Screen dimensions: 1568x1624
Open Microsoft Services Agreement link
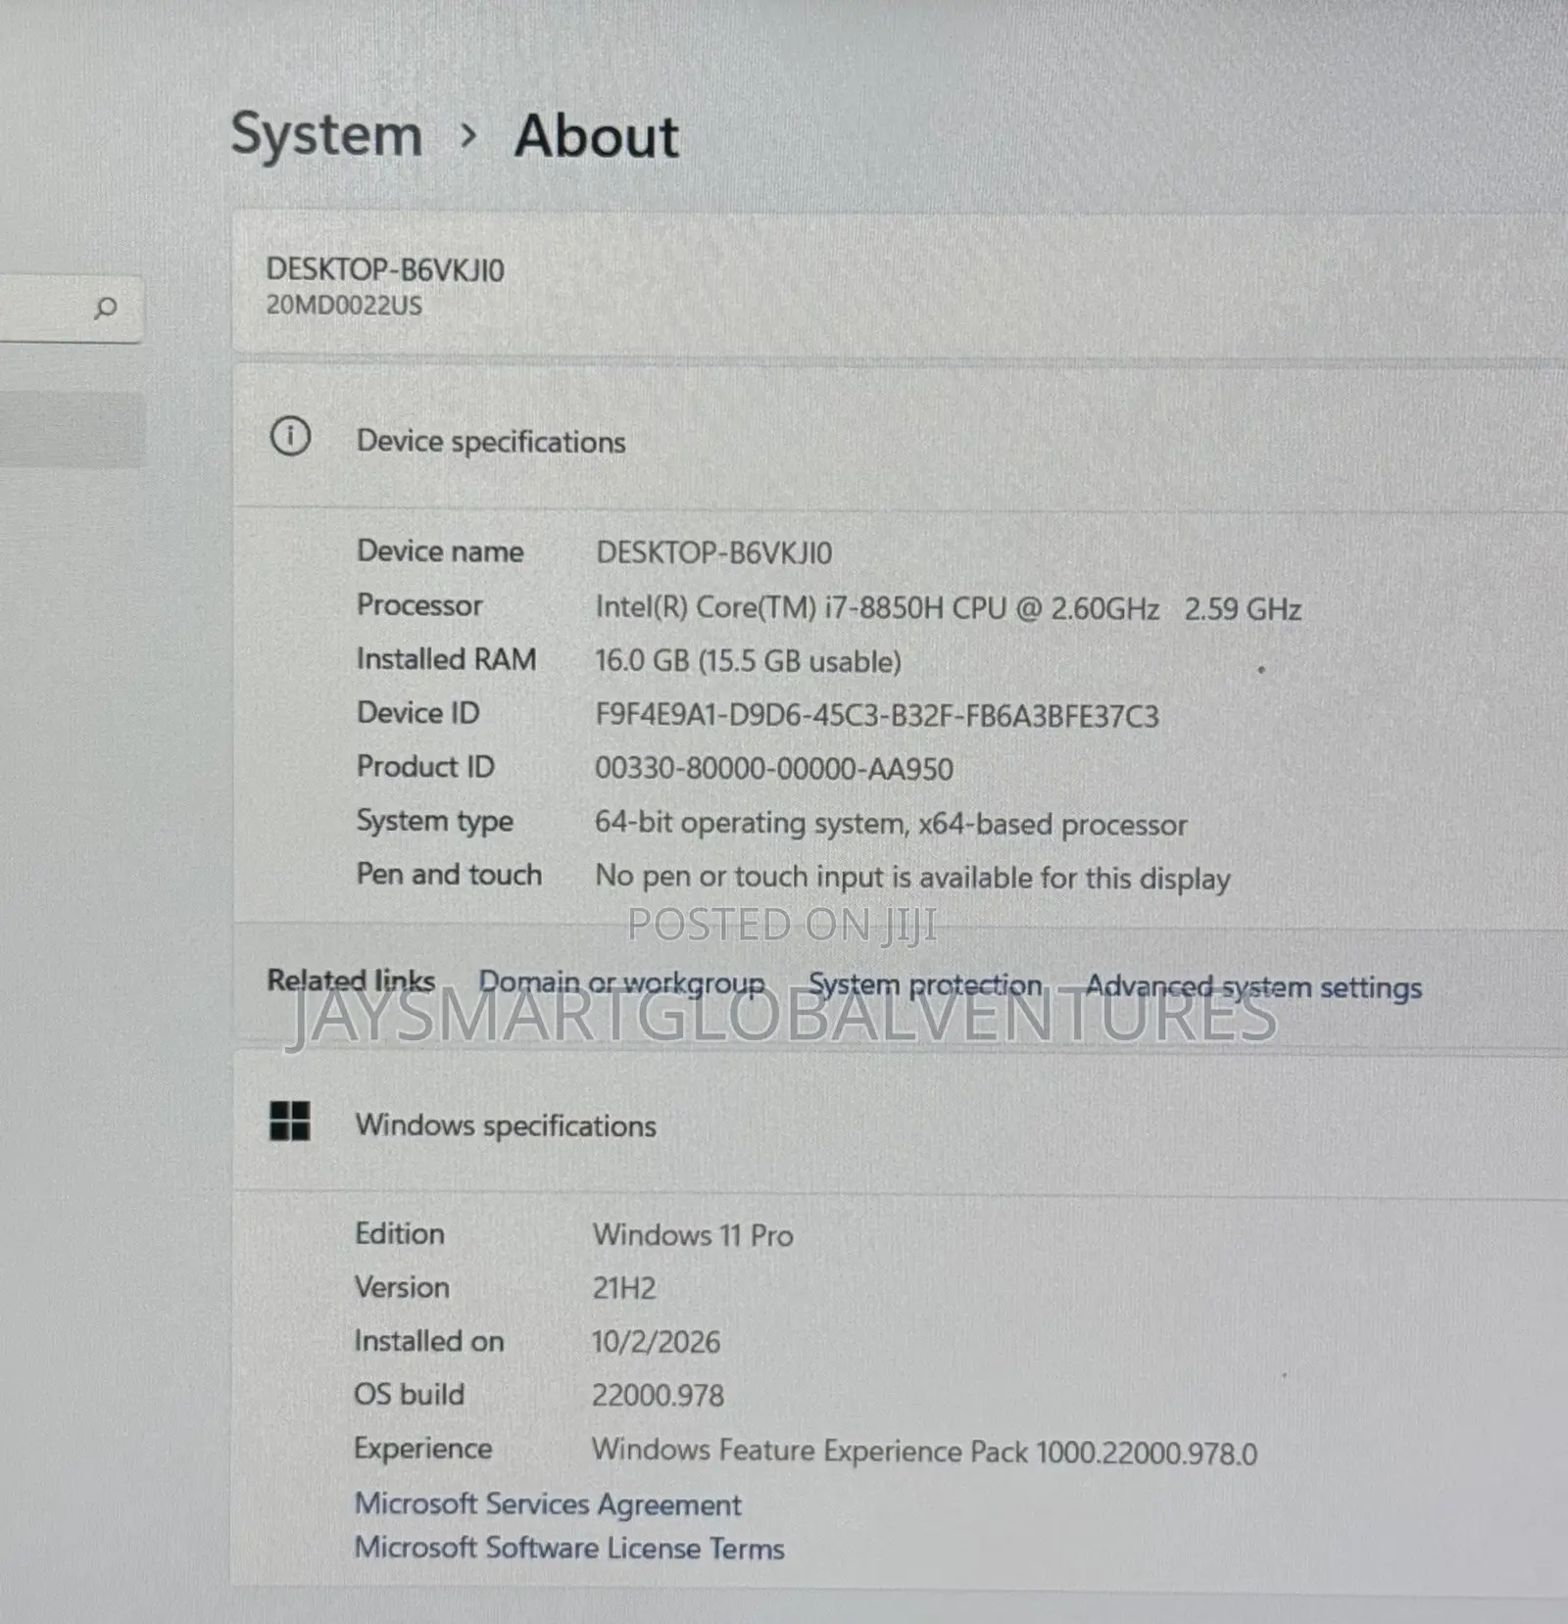click(x=548, y=1504)
